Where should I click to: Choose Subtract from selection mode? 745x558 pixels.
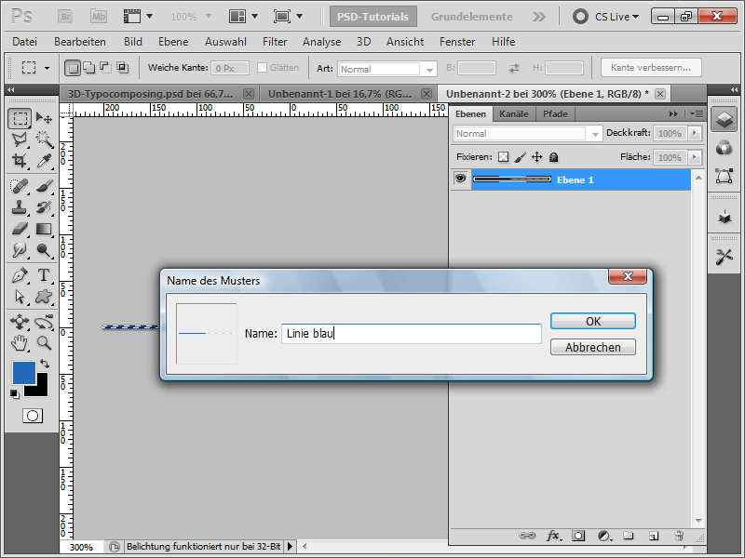105,68
